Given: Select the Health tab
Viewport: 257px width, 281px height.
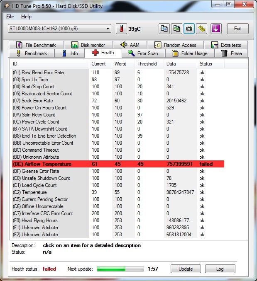Looking at the screenshot, I should click(103, 53).
